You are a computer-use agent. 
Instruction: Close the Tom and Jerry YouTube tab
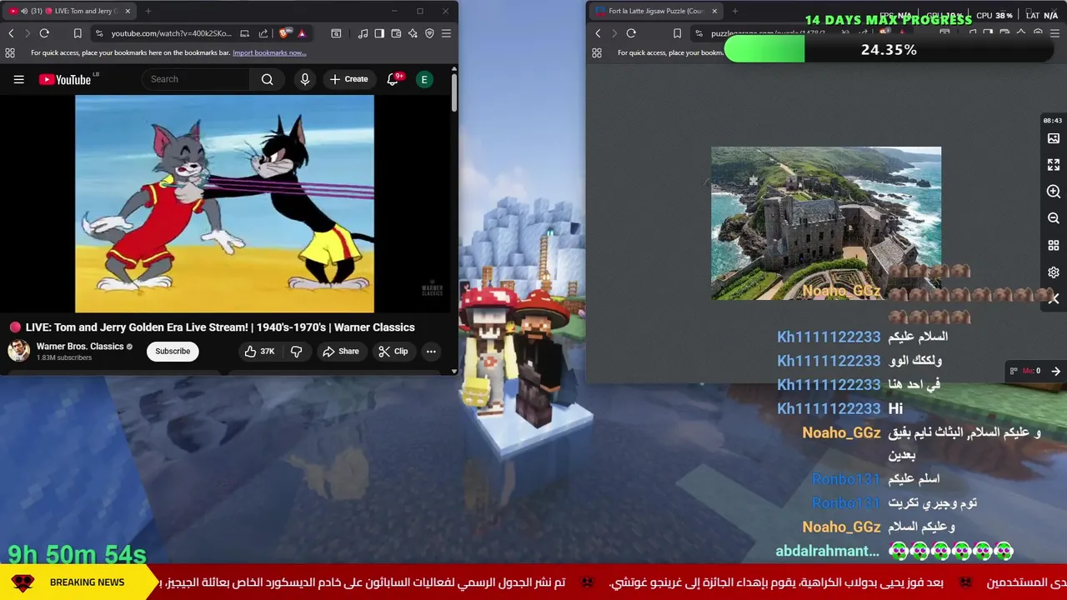pyautogui.click(x=128, y=11)
